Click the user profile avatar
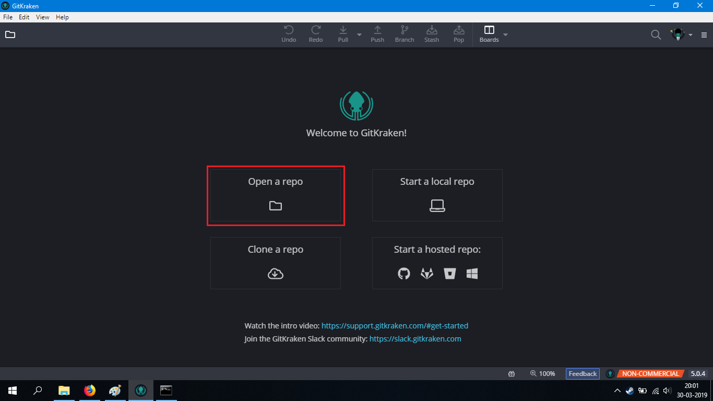The height and width of the screenshot is (401, 713). (678, 35)
